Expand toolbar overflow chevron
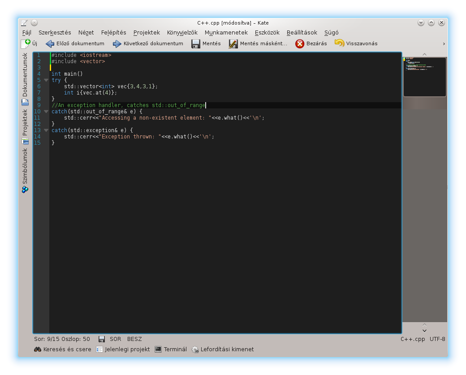 point(444,43)
